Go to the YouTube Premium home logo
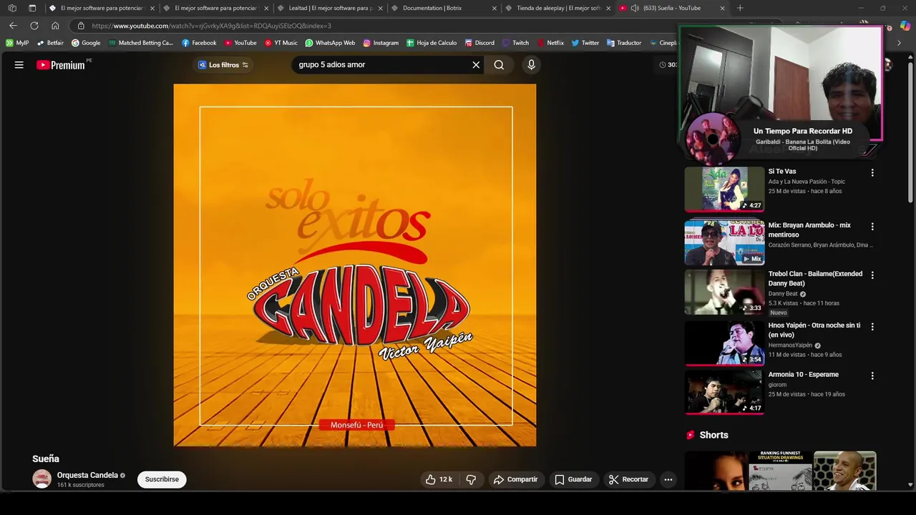Screen dimensions: 916x515 [61, 65]
